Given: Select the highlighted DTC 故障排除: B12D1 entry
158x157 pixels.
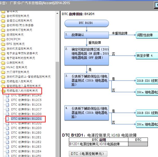Looking at the screenshot, I should pos(26,119).
